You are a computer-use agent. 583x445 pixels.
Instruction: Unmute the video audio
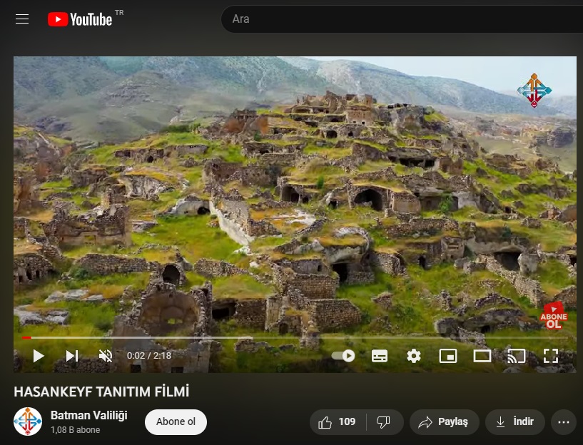click(106, 355)
